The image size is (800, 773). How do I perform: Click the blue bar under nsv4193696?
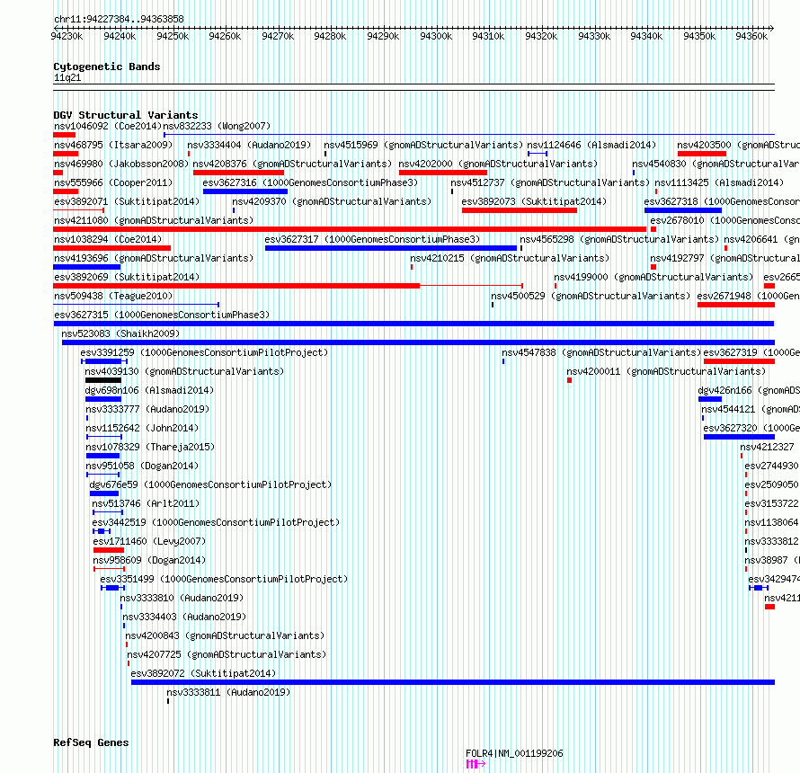(x=87, y=267)
